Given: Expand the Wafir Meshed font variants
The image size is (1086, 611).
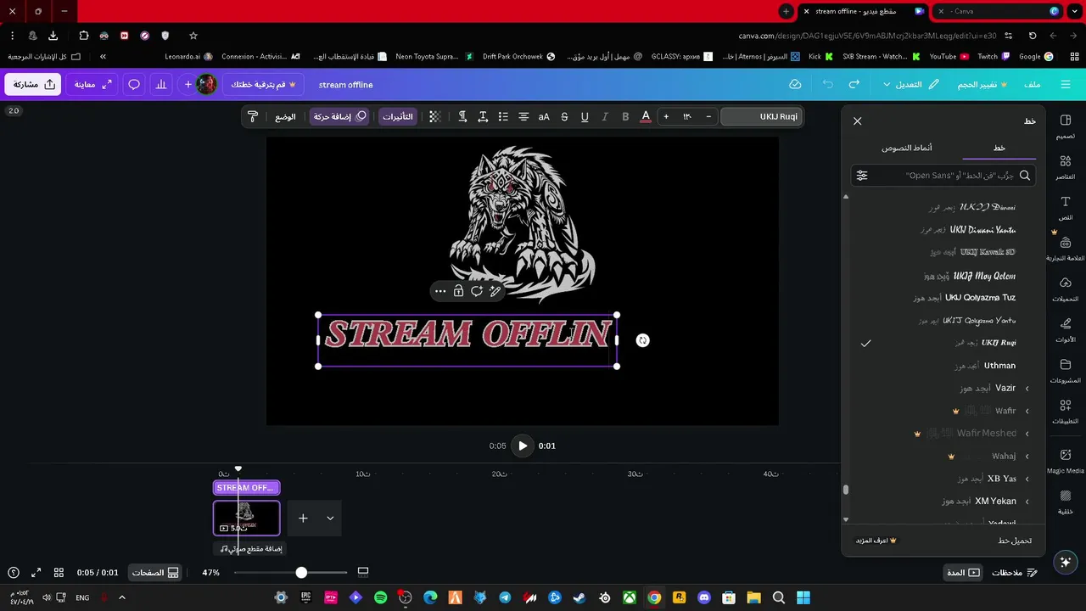Looking at the screenshot, I should pos(1027,434).
